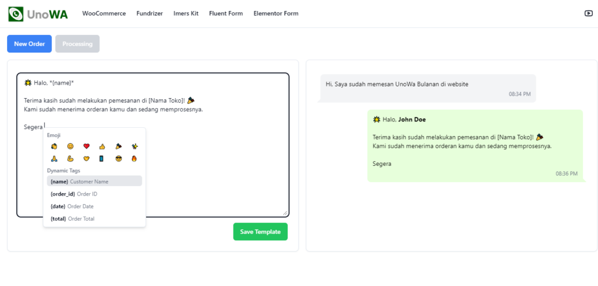Insert the {total} Order Total tag
The width and height of the screenshot is (598, 286).
pyautogui.click(x=94, y=219)
